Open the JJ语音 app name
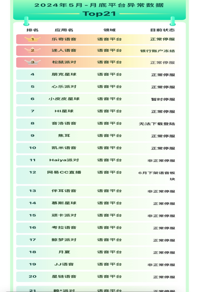199x292 pixels. tap(64, 264)
